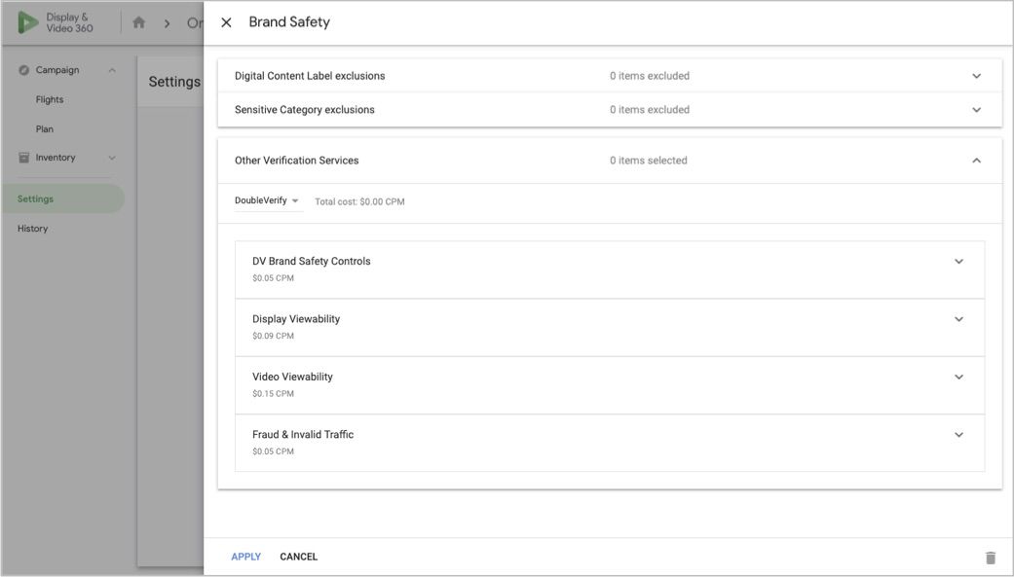Go to the home icon in breadcrumb

tap(138, 23)
